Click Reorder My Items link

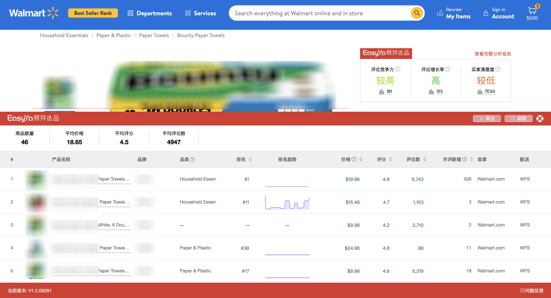454,13
